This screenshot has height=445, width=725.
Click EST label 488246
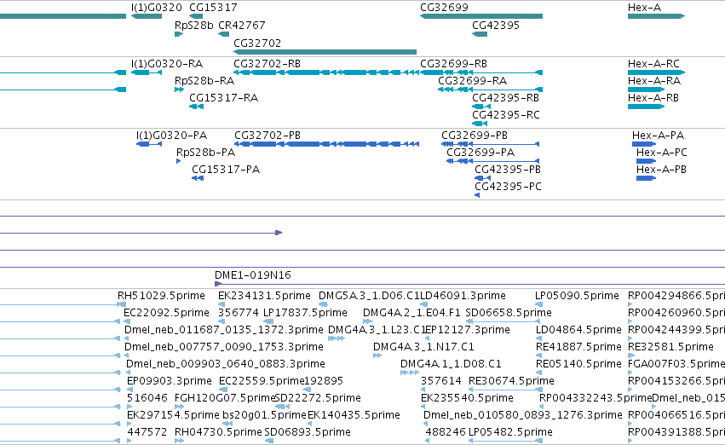446,432
